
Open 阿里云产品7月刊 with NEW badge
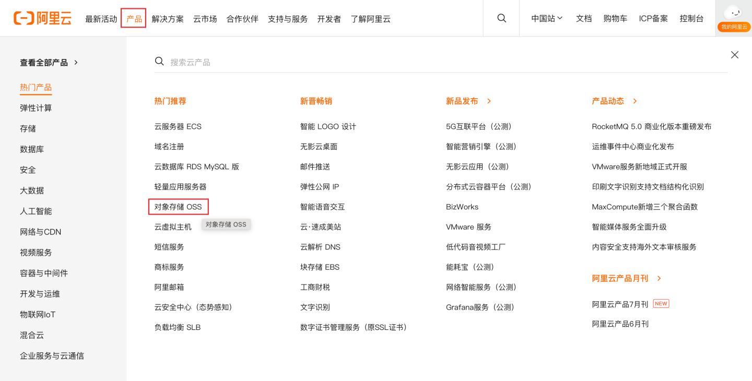(x=620, y=304)
